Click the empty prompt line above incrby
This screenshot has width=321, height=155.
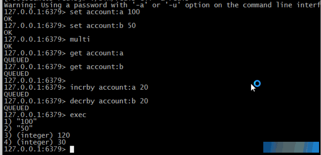pyautogui.click(x=35, y=81)
